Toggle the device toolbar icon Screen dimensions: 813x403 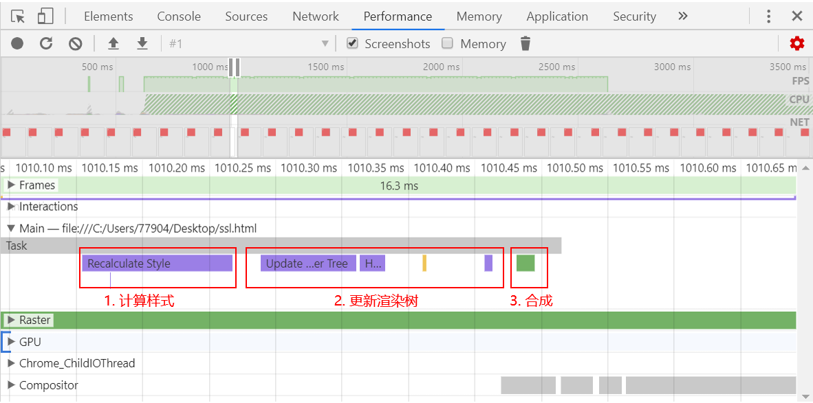click(x=45, y=16)
